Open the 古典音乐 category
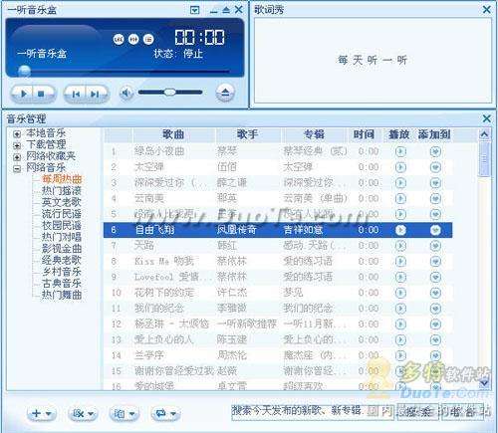 [x=62, y=283]
